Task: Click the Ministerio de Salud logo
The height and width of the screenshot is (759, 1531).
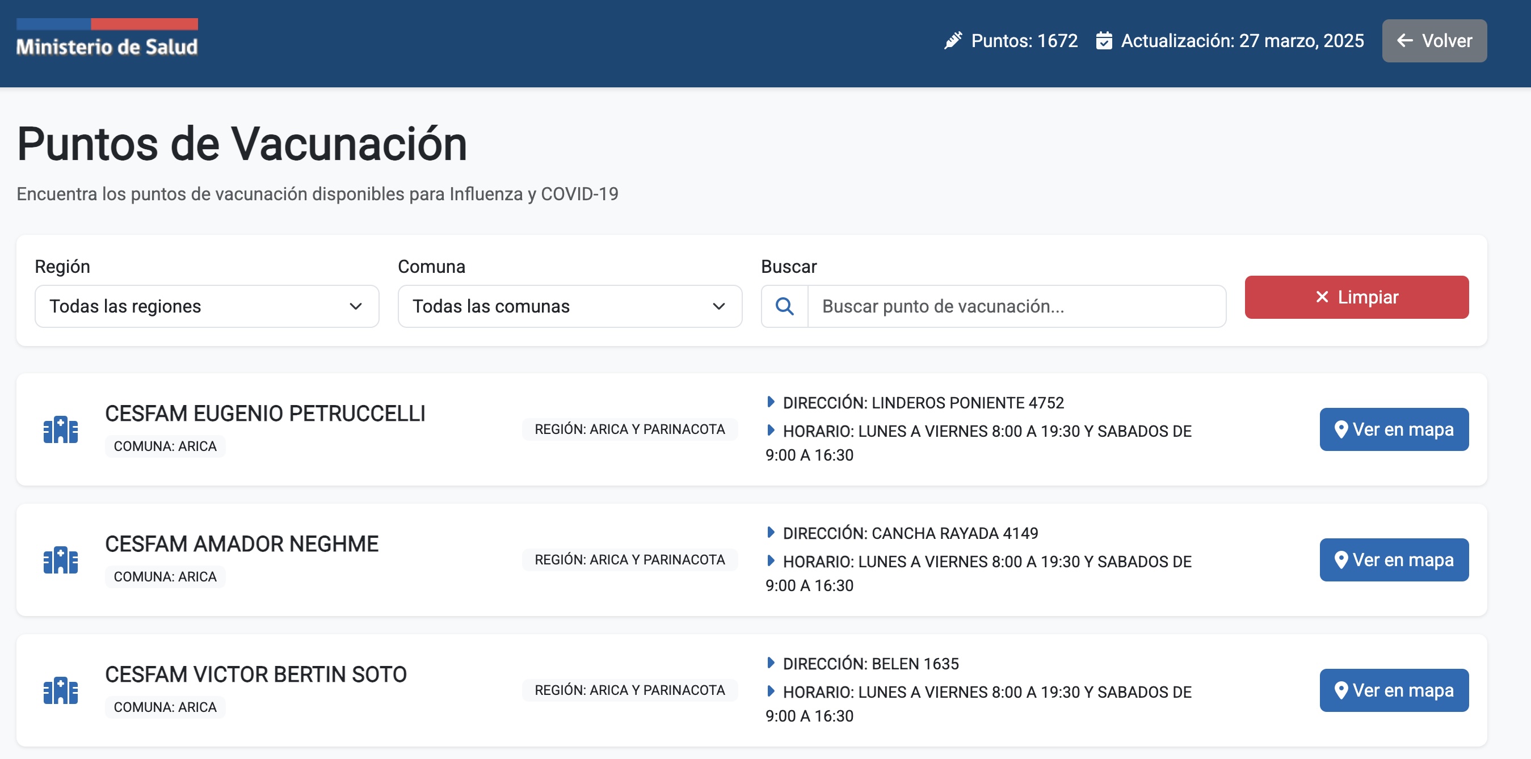Action: point(107,38)
